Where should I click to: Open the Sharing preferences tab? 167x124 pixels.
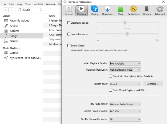[94, 10]
